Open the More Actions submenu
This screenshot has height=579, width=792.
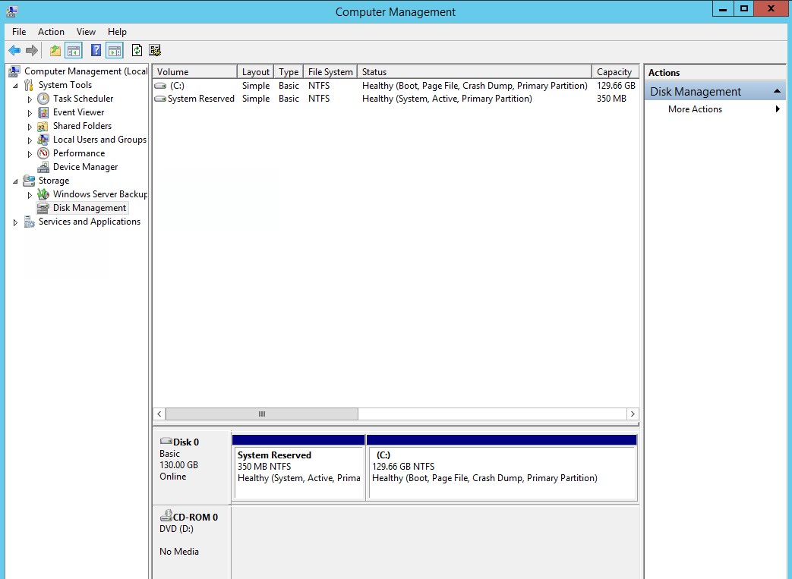point(715,109)
